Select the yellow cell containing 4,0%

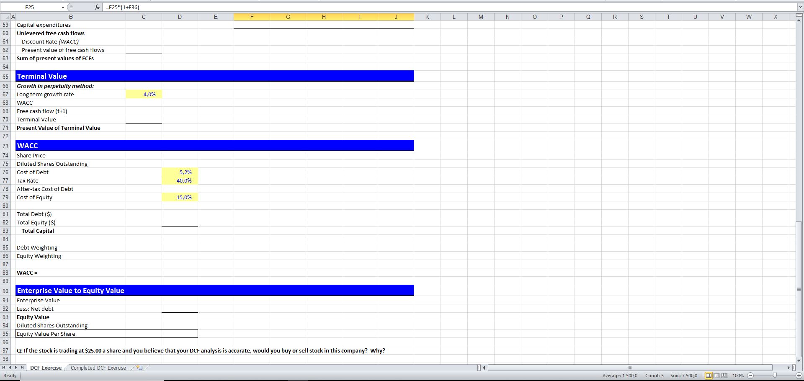pos(144,94)
